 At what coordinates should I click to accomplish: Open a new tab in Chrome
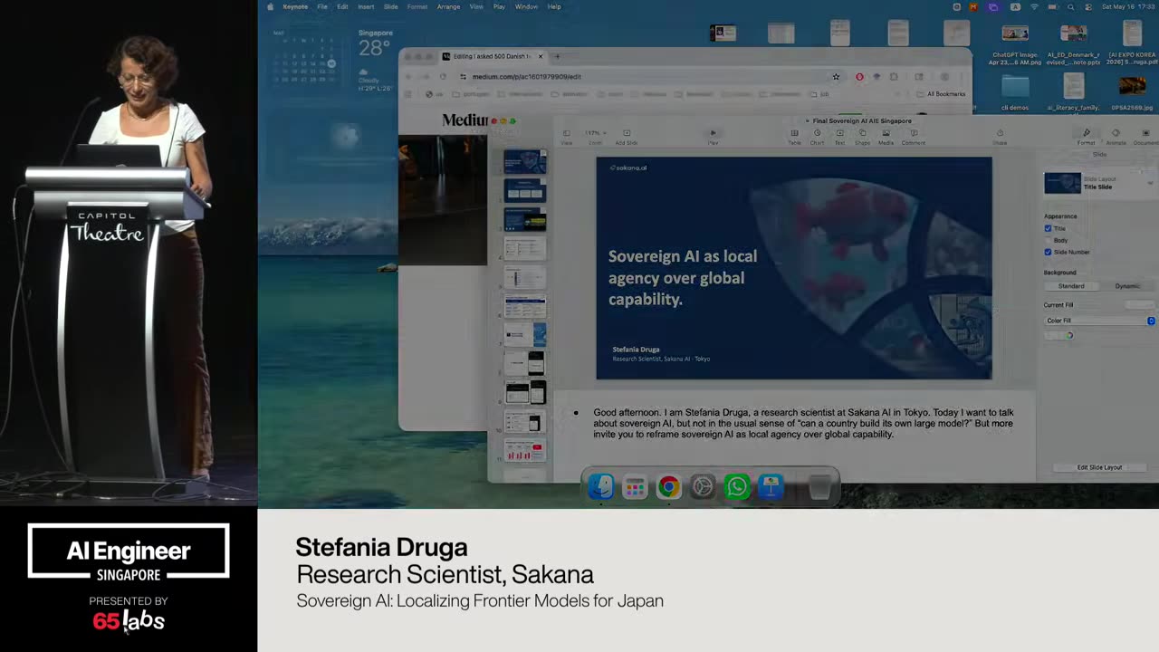pyautogui.click(x=557, y=56)
